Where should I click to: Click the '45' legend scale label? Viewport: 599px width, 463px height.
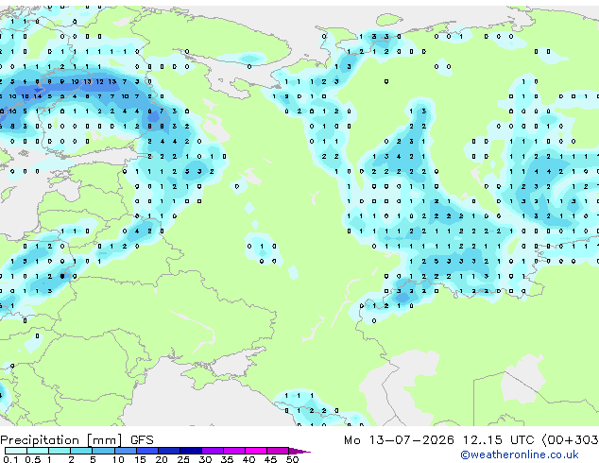click(270, 459)
